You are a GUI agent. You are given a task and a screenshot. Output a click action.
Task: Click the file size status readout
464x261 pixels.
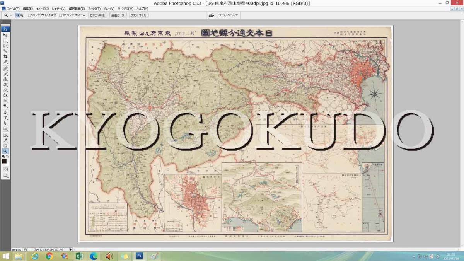(x=48, y=250)
